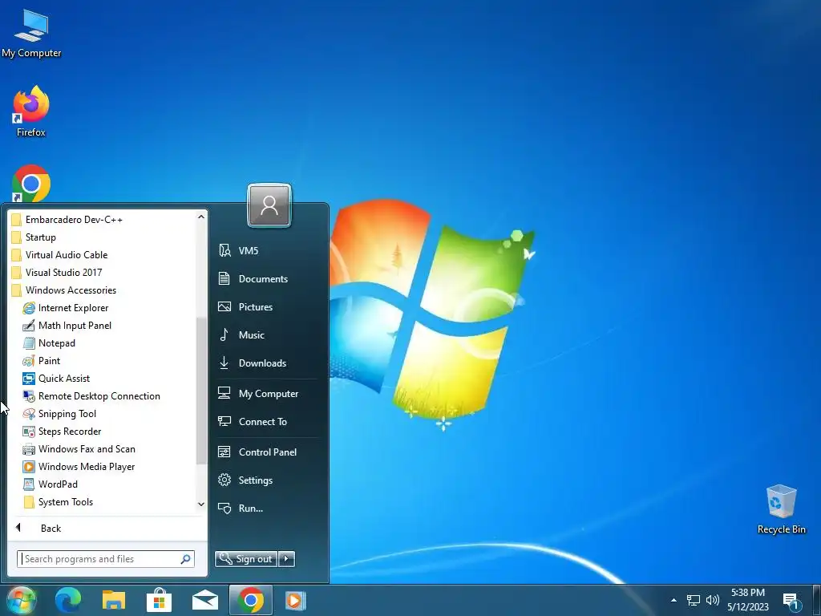This screenshot has height=616, width=821.
Task: Collapse the Windows Accessories folder
Action: [63, 290]
